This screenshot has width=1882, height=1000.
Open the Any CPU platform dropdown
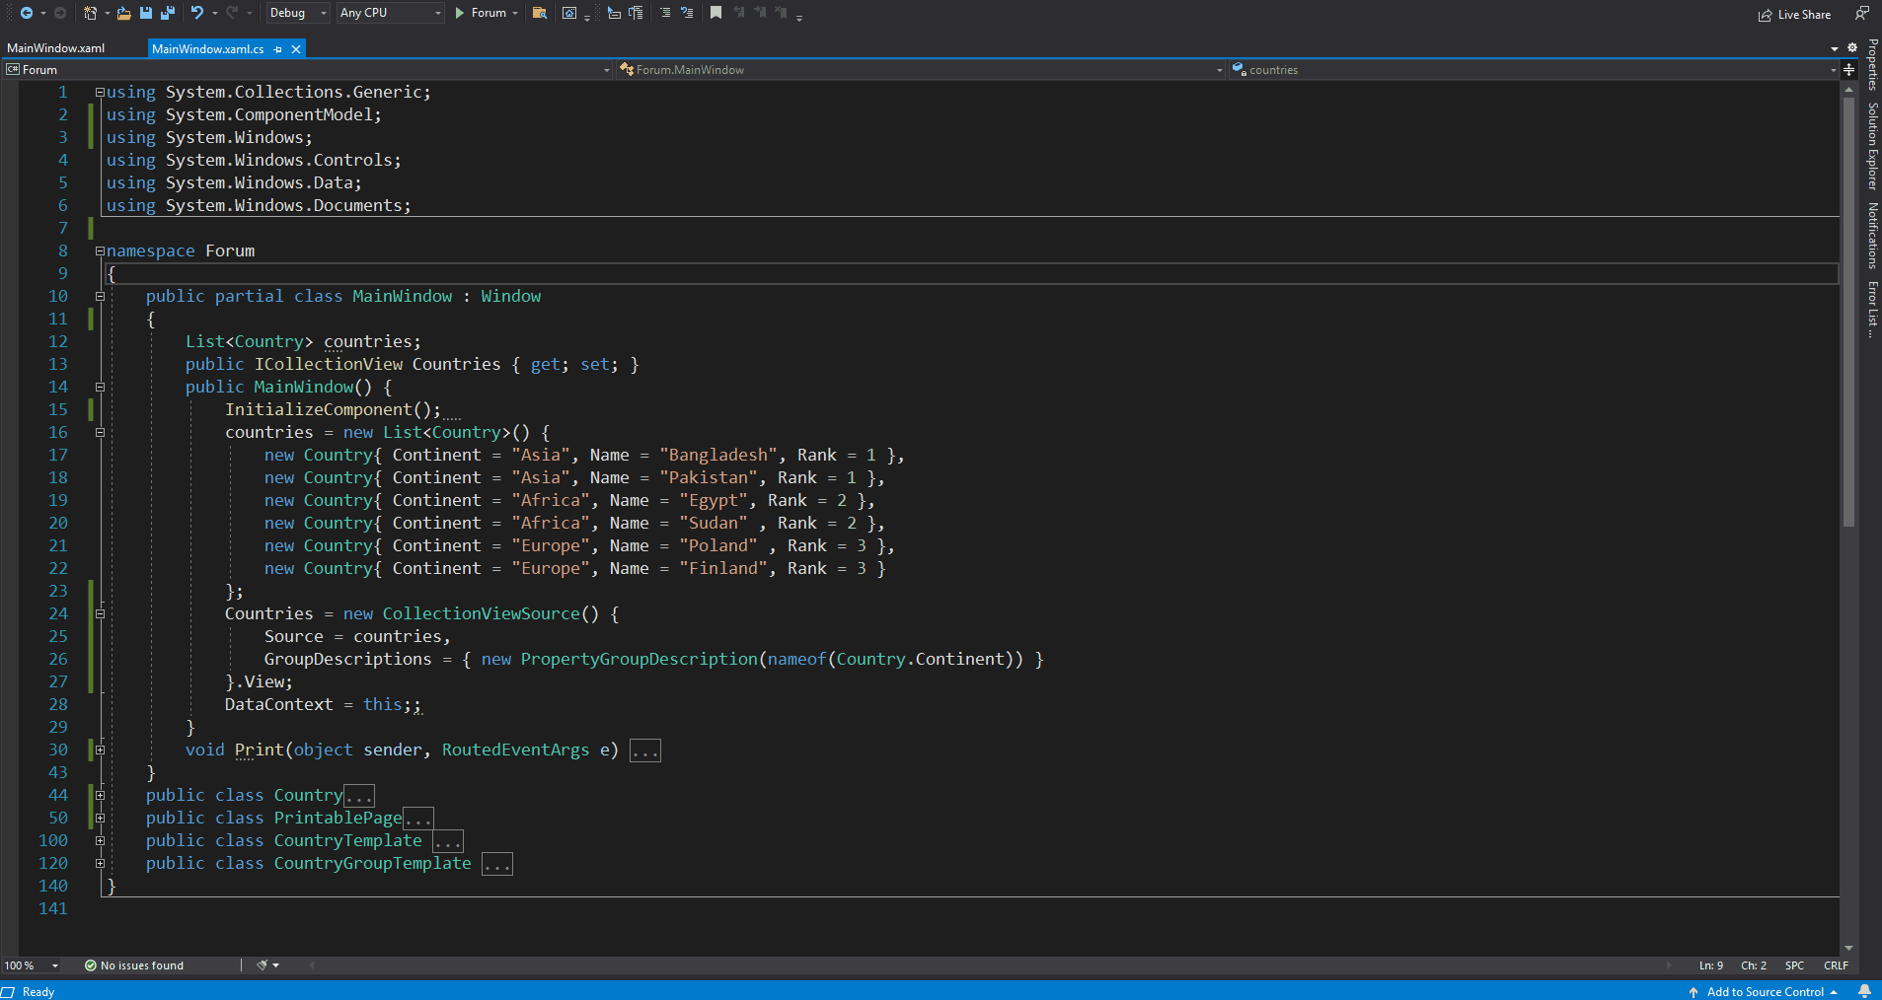(x=391, y=13)
